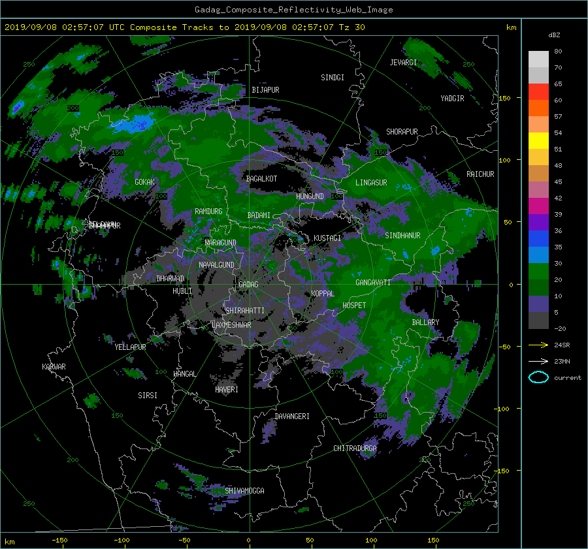Viewport: 588px width, 549px height.
Task: Click the KOPPAL city label
Action: (323, 294)
